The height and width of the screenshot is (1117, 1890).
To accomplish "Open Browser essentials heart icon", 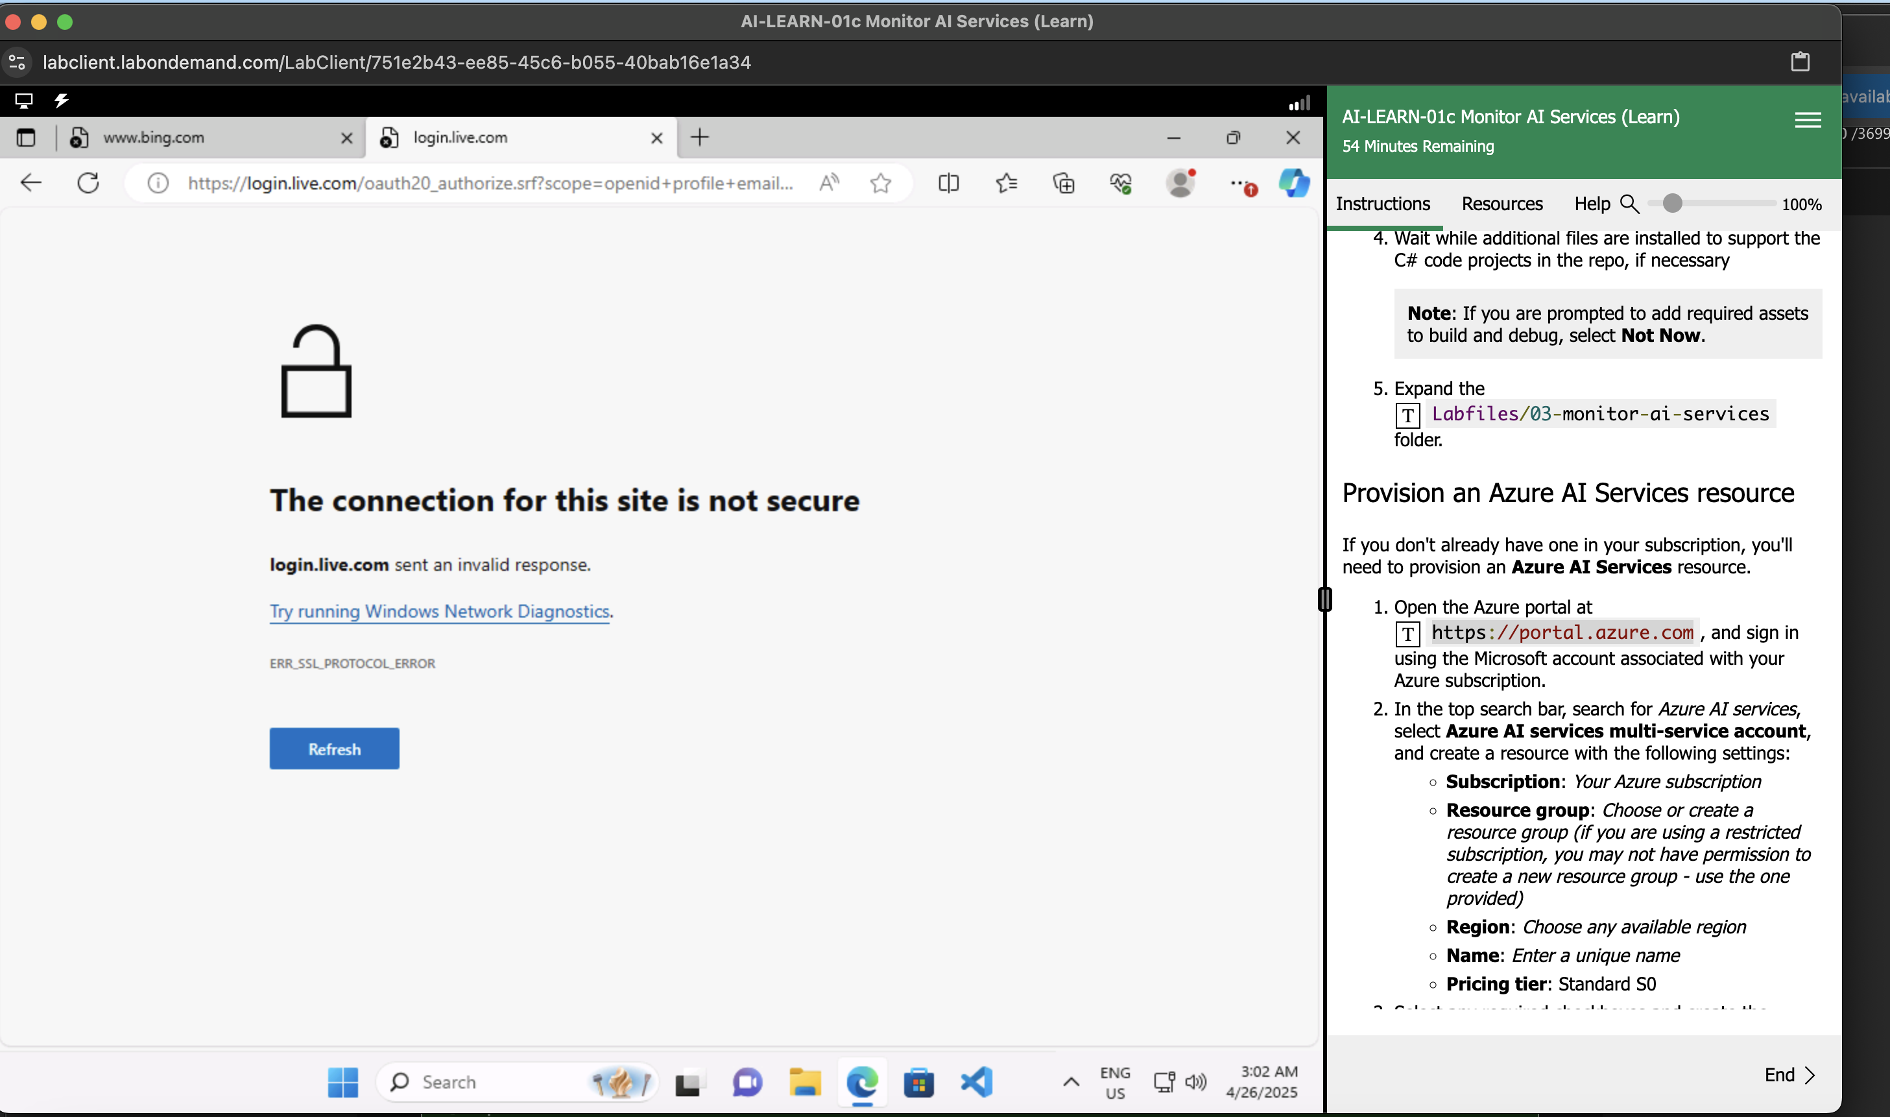I will pos(1120,183).
